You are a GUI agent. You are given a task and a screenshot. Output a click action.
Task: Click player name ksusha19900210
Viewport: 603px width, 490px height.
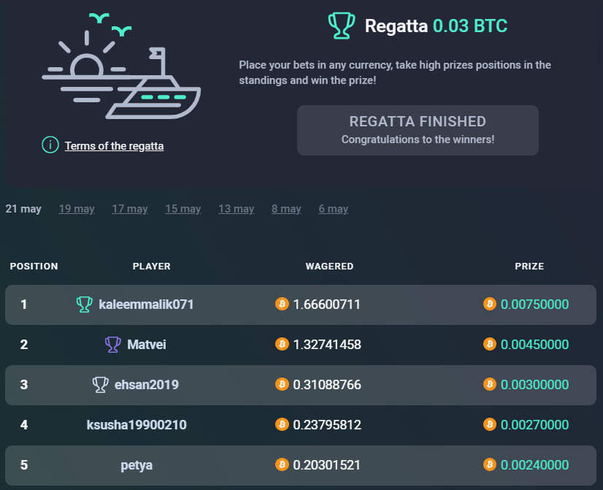pos(137,424)
